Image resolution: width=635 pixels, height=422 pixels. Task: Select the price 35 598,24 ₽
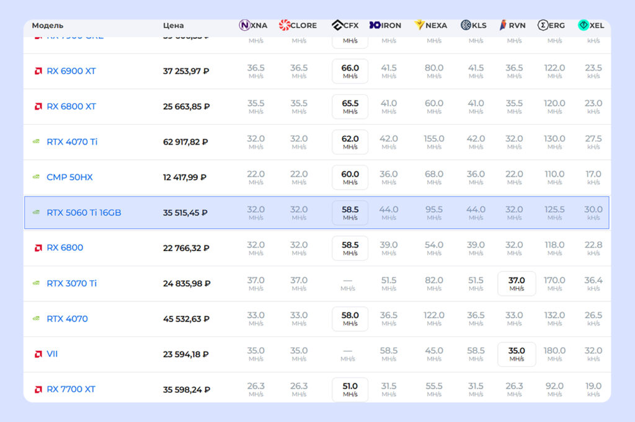tap(186, 390)
